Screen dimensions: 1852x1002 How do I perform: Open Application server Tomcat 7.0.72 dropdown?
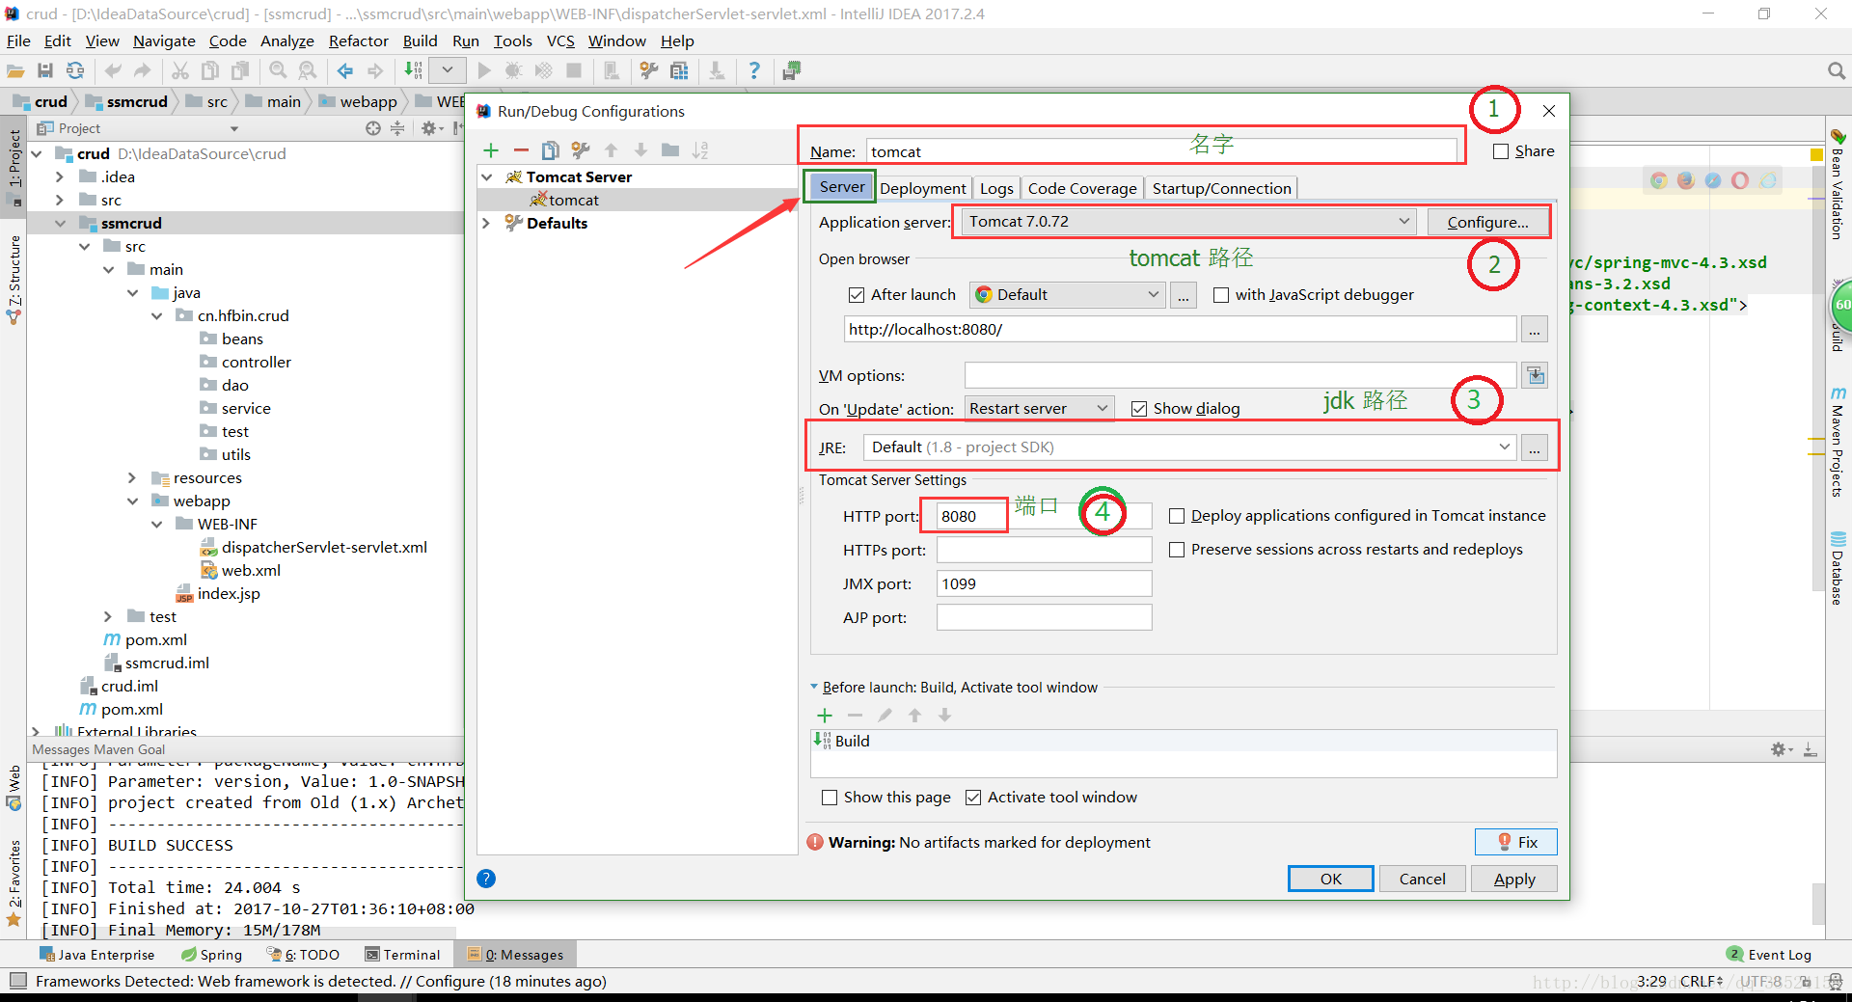point(1188,222)
